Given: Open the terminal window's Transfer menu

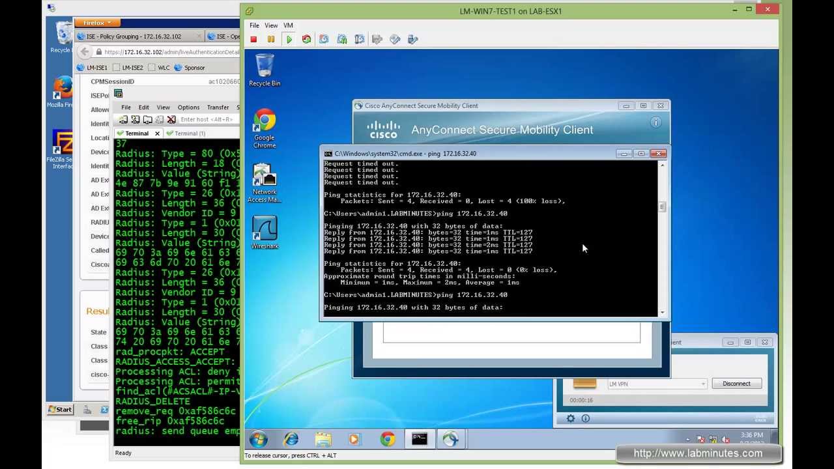Looking at the screenshot, I should pos(218,107).
